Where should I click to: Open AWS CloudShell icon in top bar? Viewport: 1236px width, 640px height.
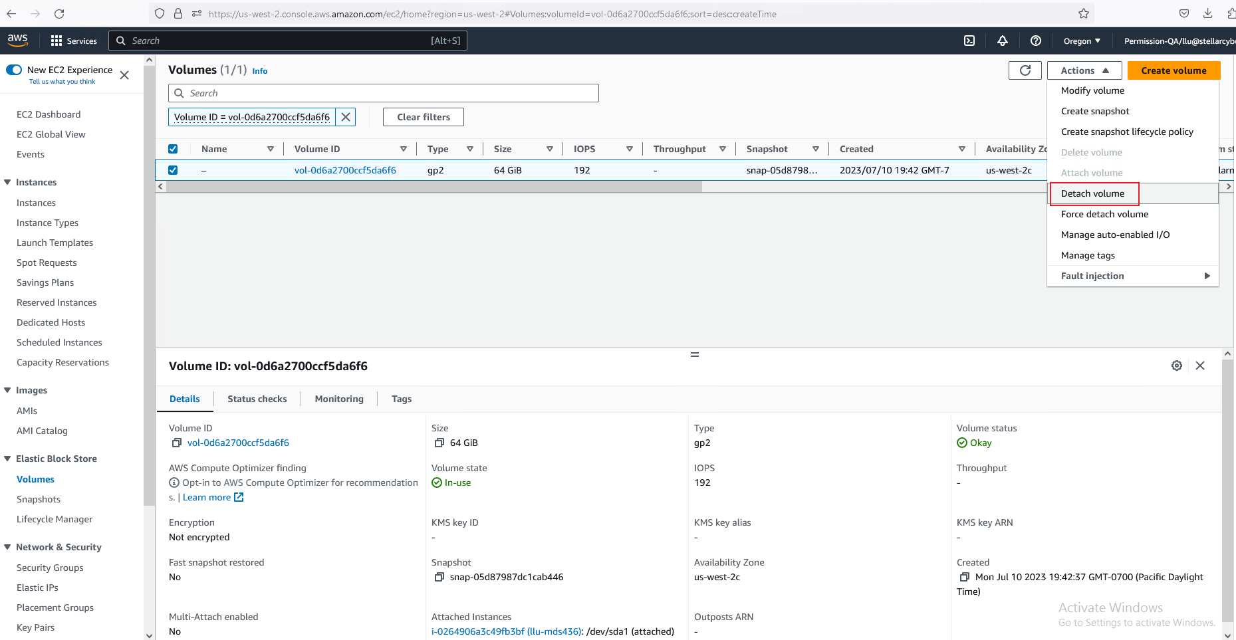tap(969, 41)
